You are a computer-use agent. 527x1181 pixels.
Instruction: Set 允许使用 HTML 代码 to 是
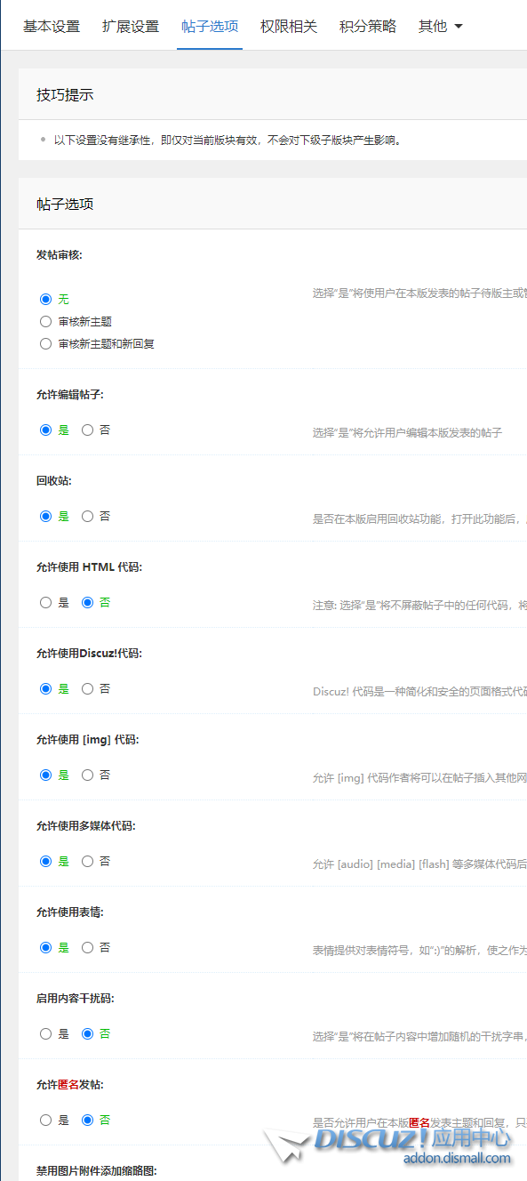coord(46,603)
